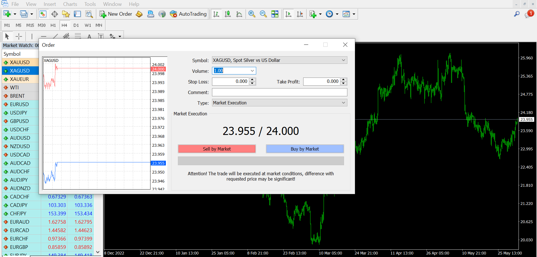Open the Navigator folder-star icon
This screenshot has height=257, width=537.
coord(66,14)
